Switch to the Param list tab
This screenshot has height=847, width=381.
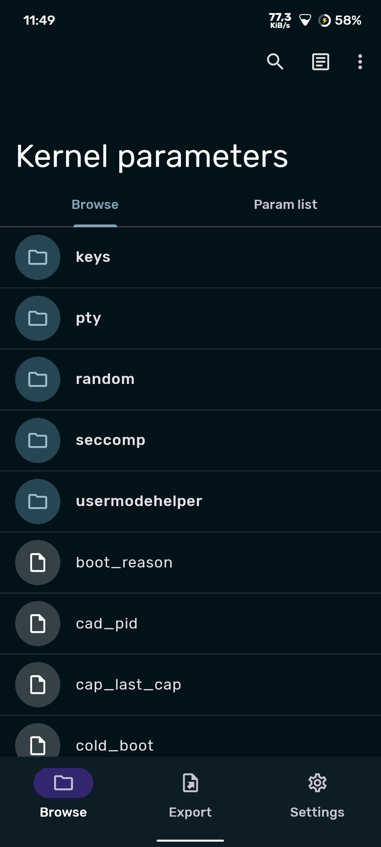286,205
